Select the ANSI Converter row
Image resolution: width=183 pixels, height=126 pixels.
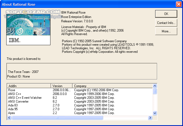80,102
